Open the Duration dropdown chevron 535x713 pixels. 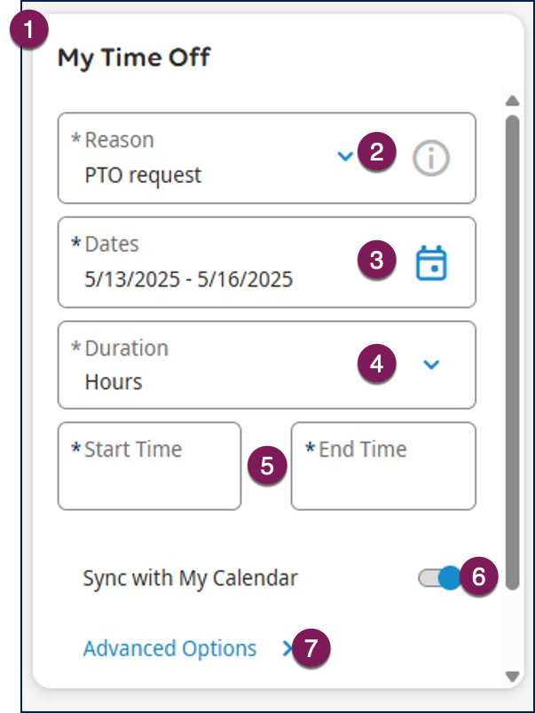pos(431,364)
